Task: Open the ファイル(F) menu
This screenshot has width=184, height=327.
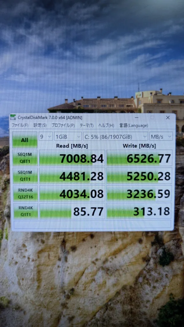Action: [20, 125]
